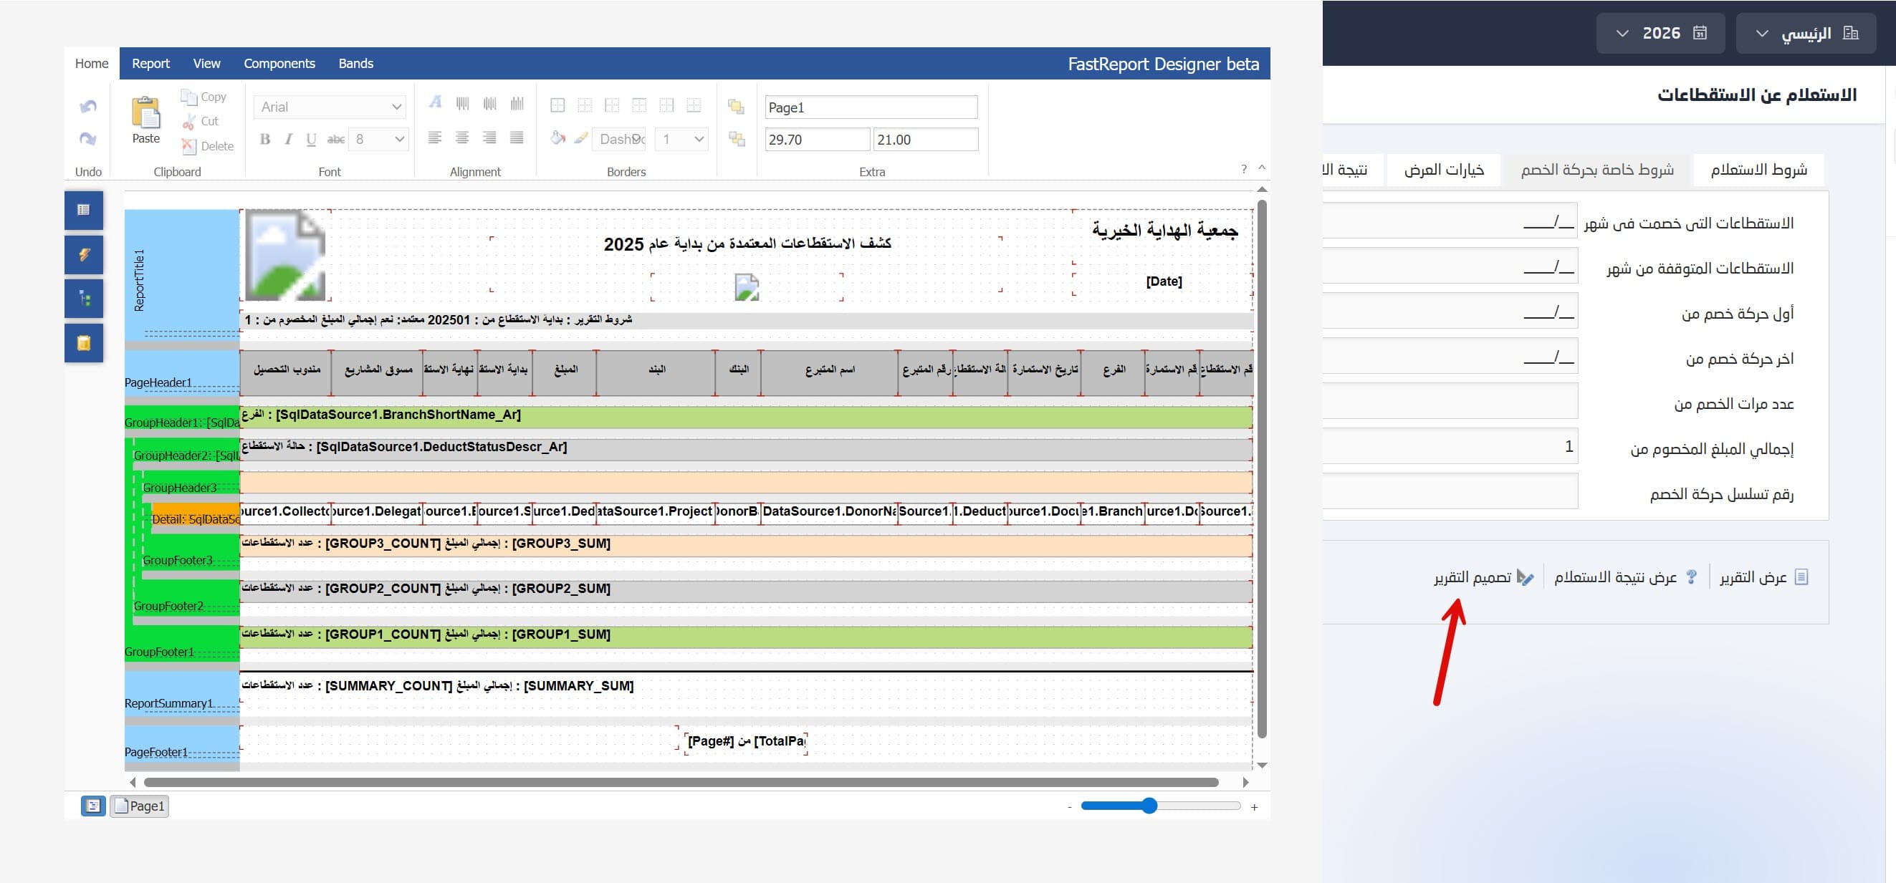
Task: Align text to the left
Action: [435, 137]
